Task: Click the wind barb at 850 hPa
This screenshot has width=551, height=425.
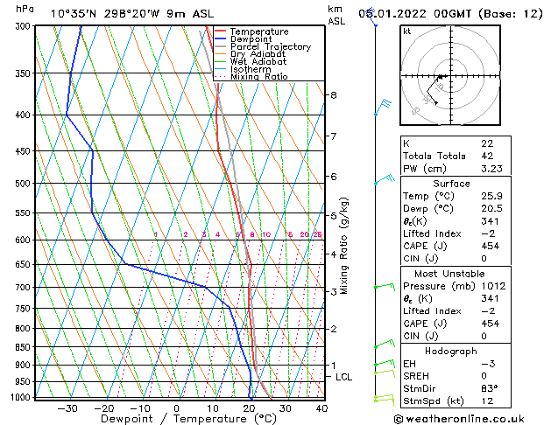Action: [x=385, y=344]
